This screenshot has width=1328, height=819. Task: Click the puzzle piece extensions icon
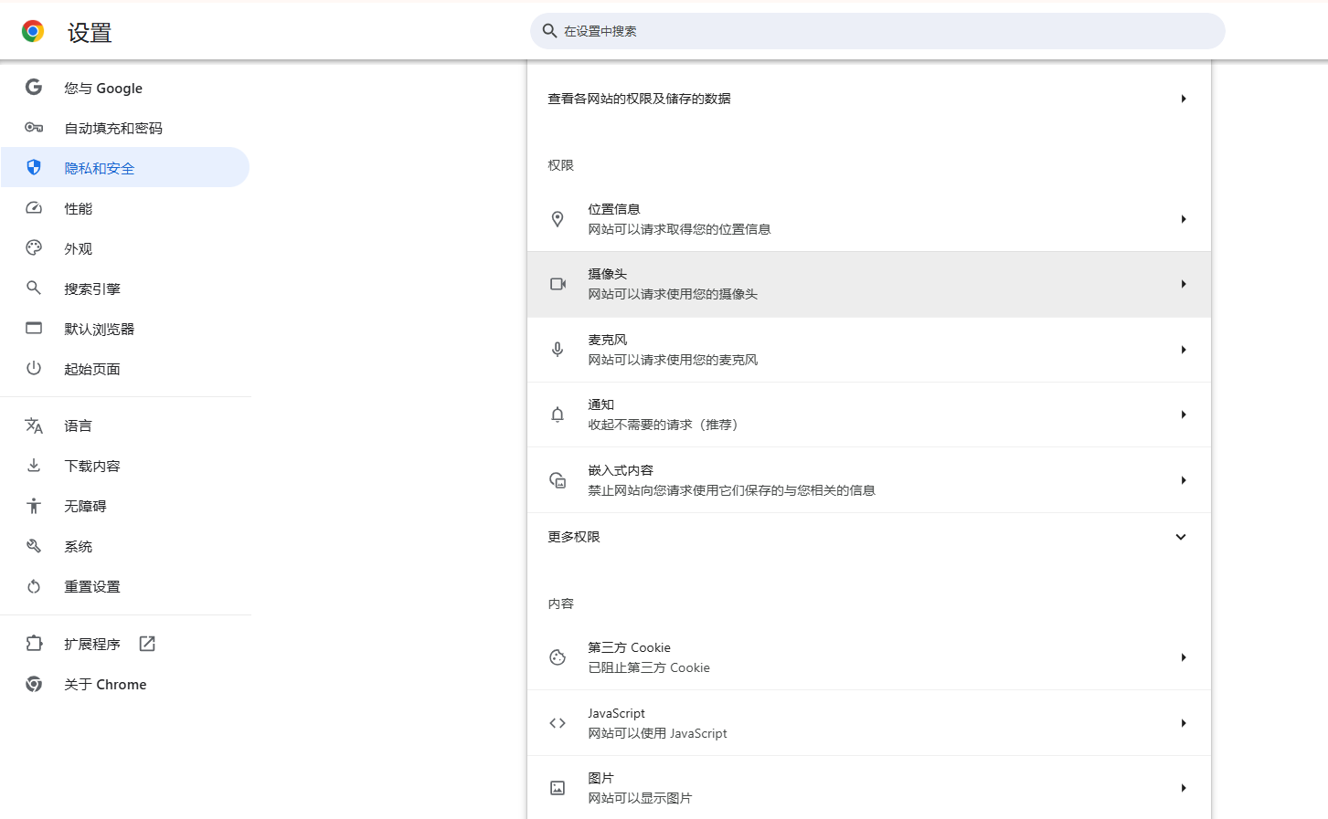coord(34,643)
